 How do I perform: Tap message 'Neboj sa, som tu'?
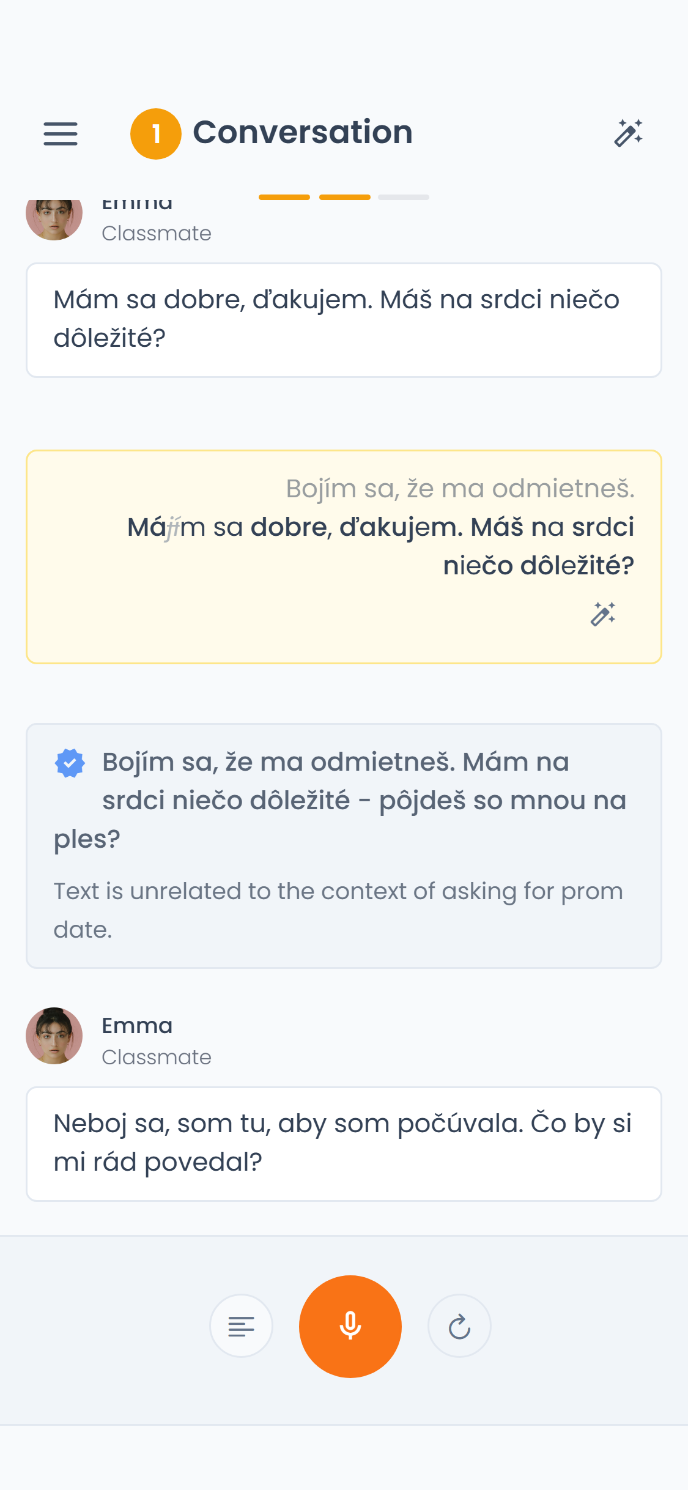pyautogui.click(x=344, y=1144)
